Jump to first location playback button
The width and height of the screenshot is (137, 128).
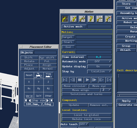pyautogui.click(x=65, y=80)
